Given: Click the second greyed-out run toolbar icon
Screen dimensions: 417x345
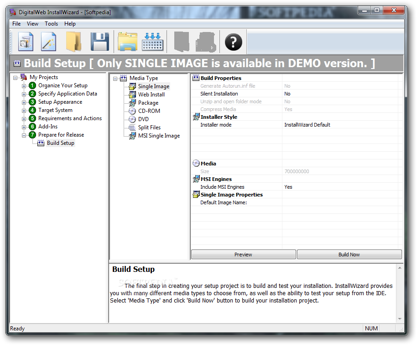Looking at the screenshot, I should click(x=206, y=42).
